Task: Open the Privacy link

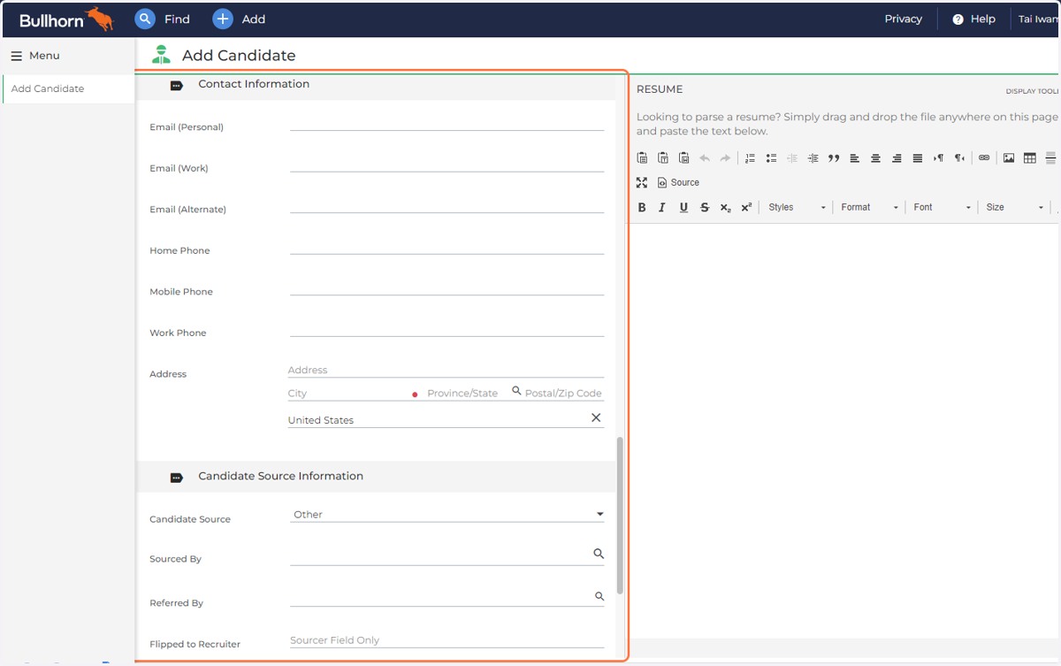Action: click(x=903, y=19)
